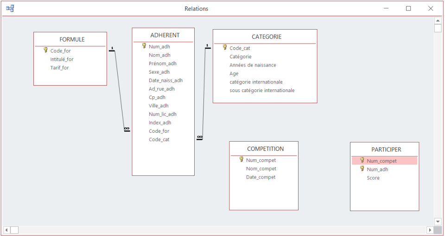This screenshot has height=236, width=445.
Task: Click the key icon beside Num_adh in ADHERENT
Action: coord(144,46)
